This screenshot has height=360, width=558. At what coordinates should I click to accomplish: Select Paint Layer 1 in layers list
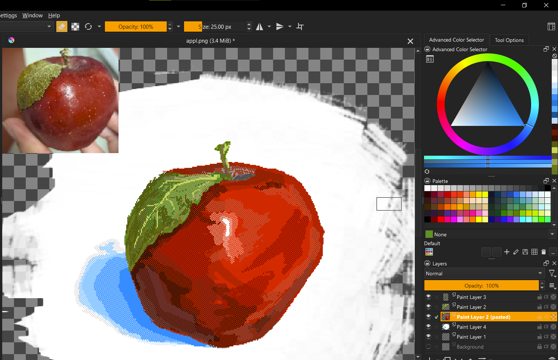click(471, 337)
